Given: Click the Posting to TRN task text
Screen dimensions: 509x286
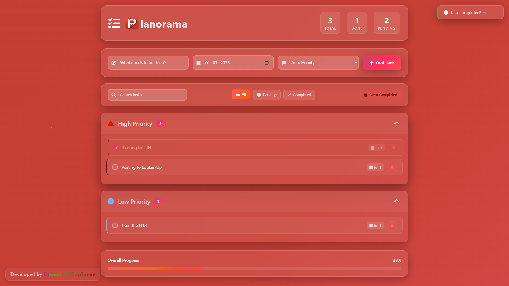Looking at the screenshot, I should (x=137, y=148).
